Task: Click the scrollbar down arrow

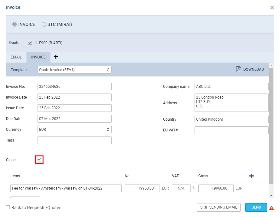Action: coord(271,196)
